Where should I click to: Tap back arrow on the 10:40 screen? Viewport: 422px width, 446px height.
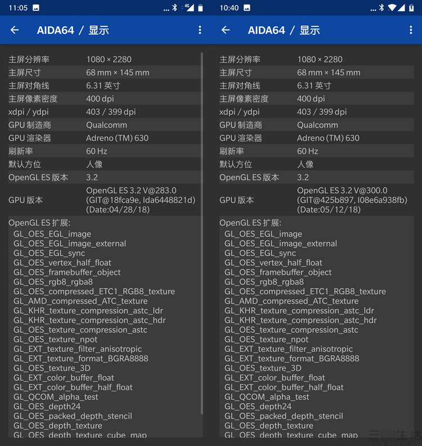pyautogui.click(x=226, y=30)
